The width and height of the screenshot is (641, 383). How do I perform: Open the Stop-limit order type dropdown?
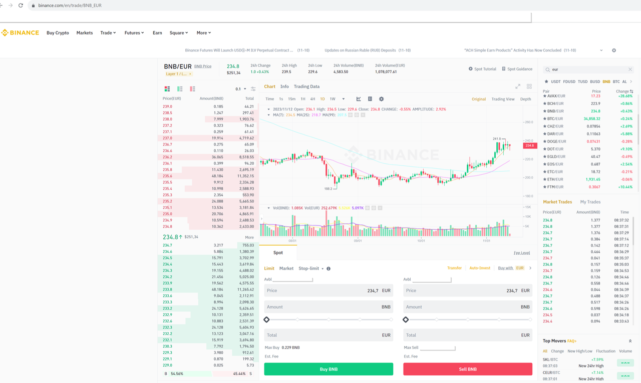[x=311, y=268]
